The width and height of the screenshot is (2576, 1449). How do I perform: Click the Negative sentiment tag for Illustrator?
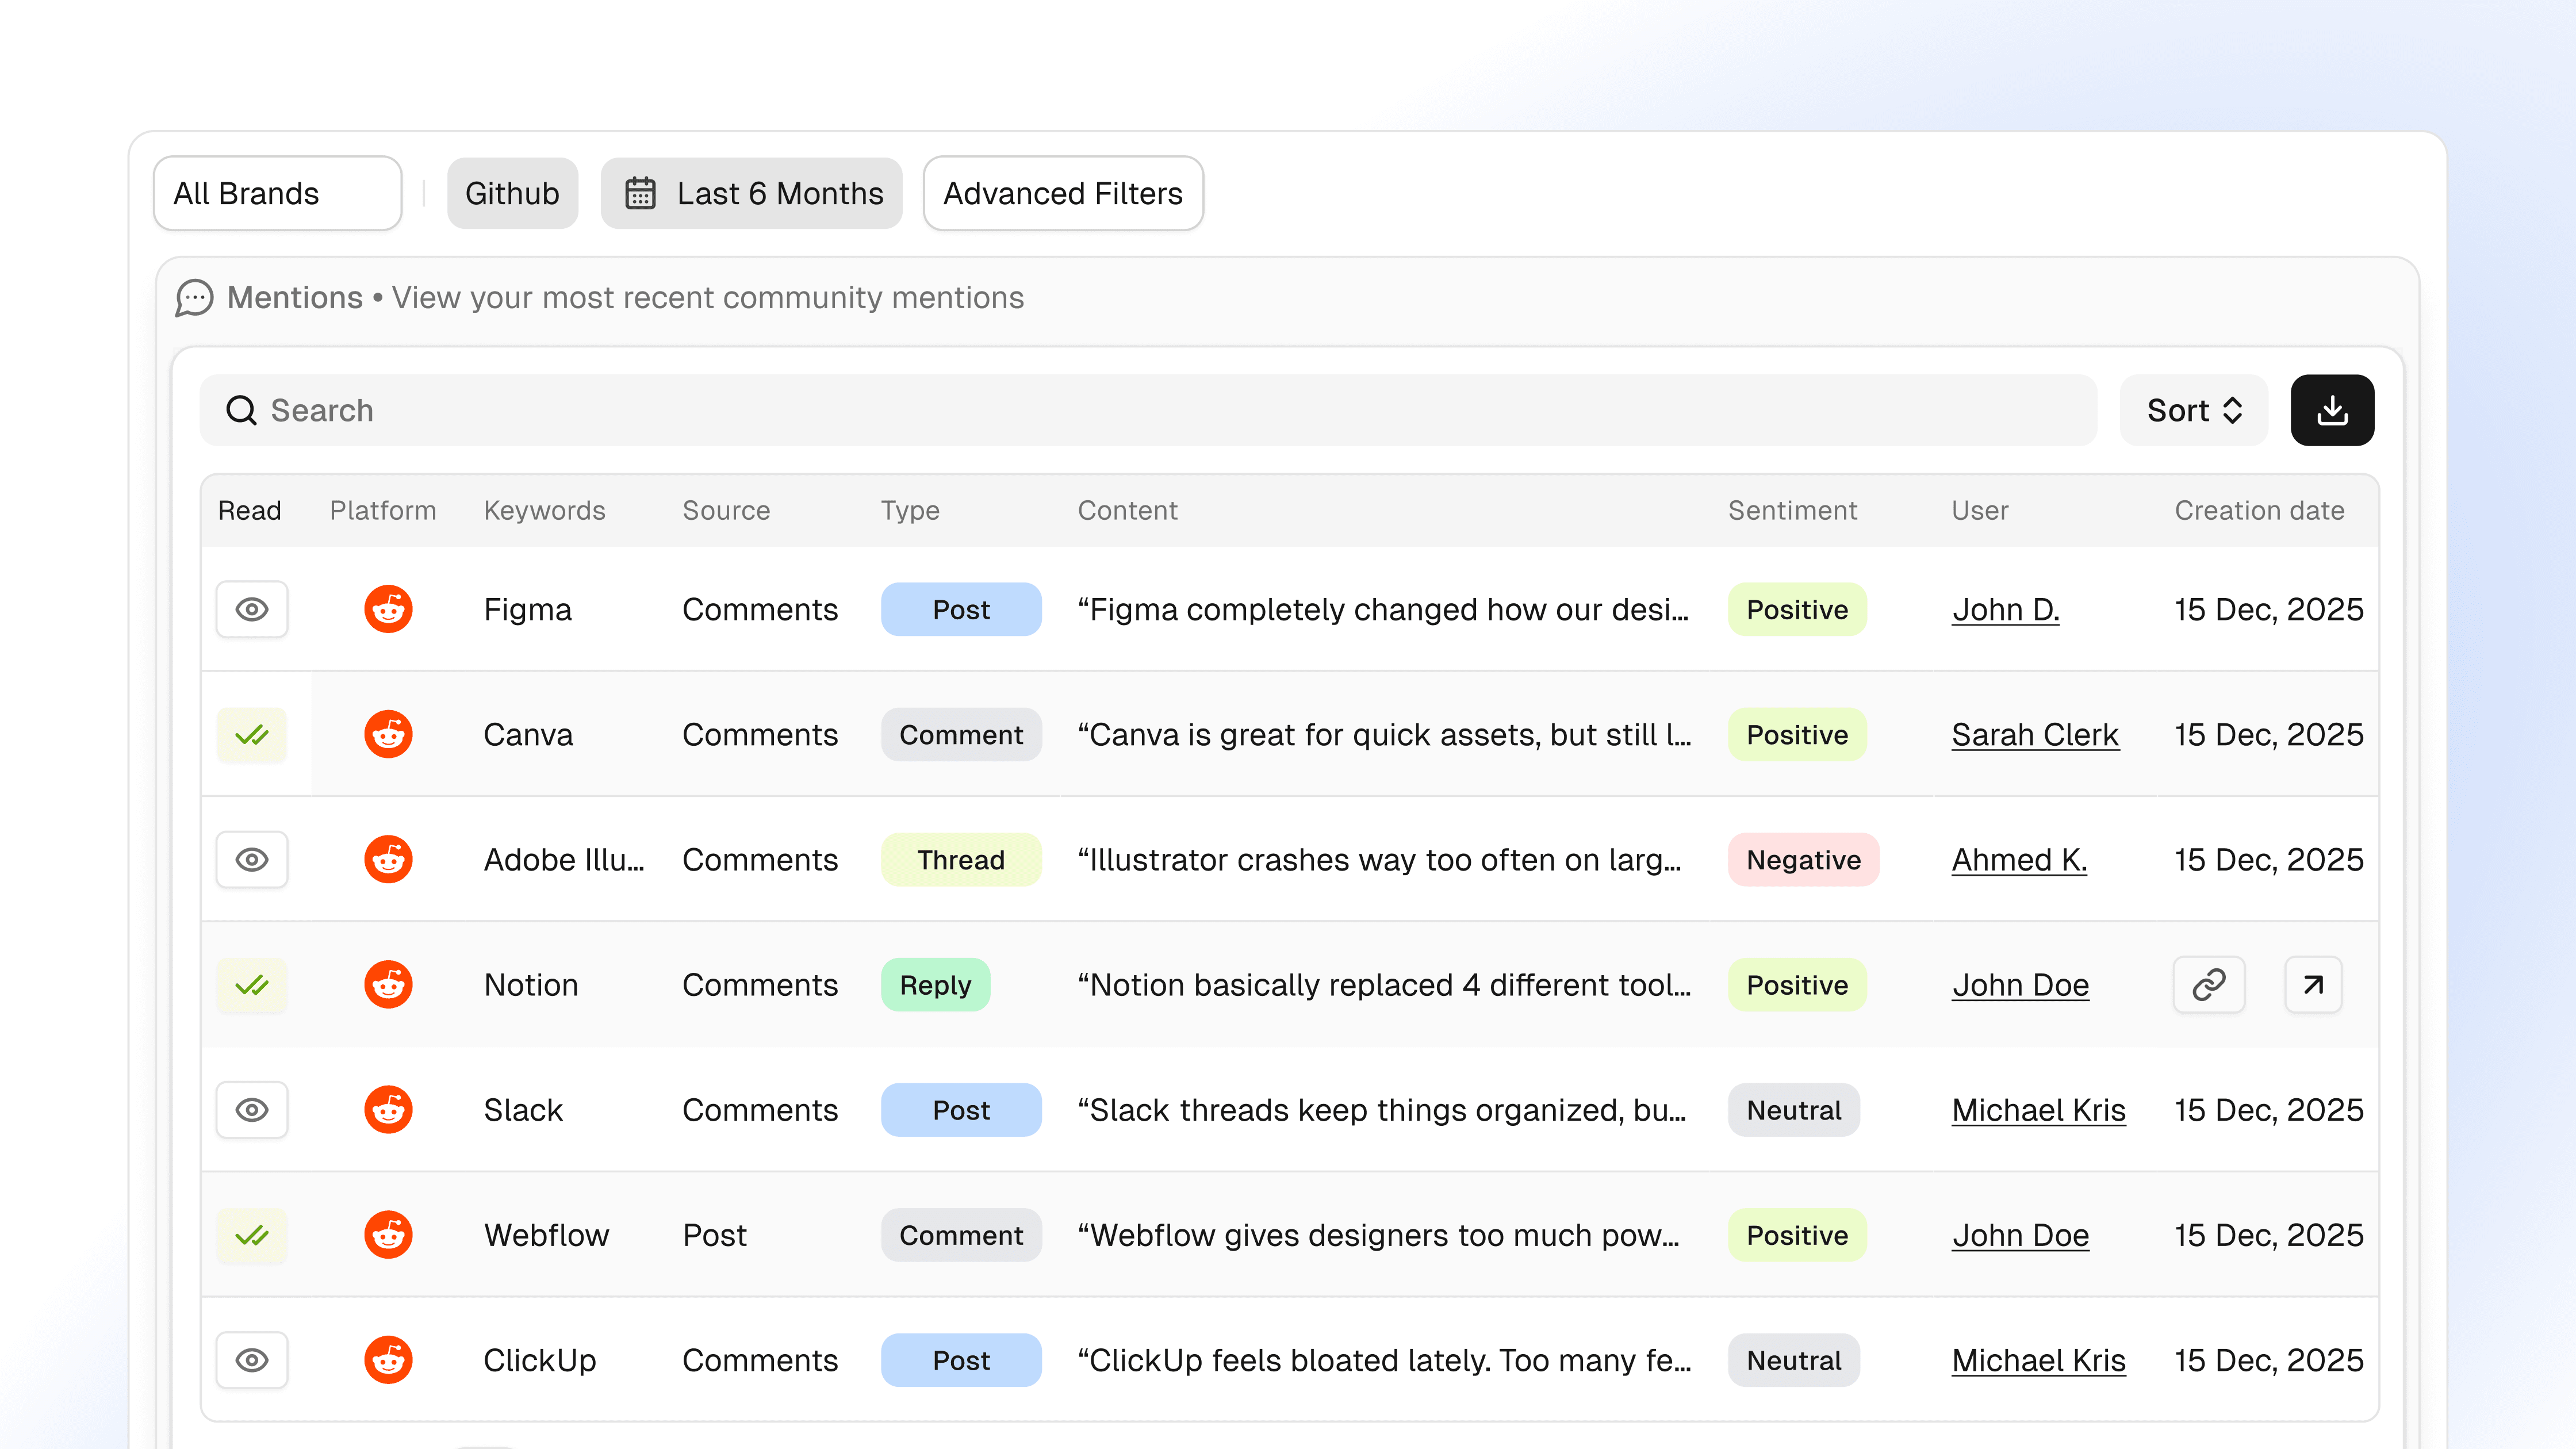(1802, 860)
